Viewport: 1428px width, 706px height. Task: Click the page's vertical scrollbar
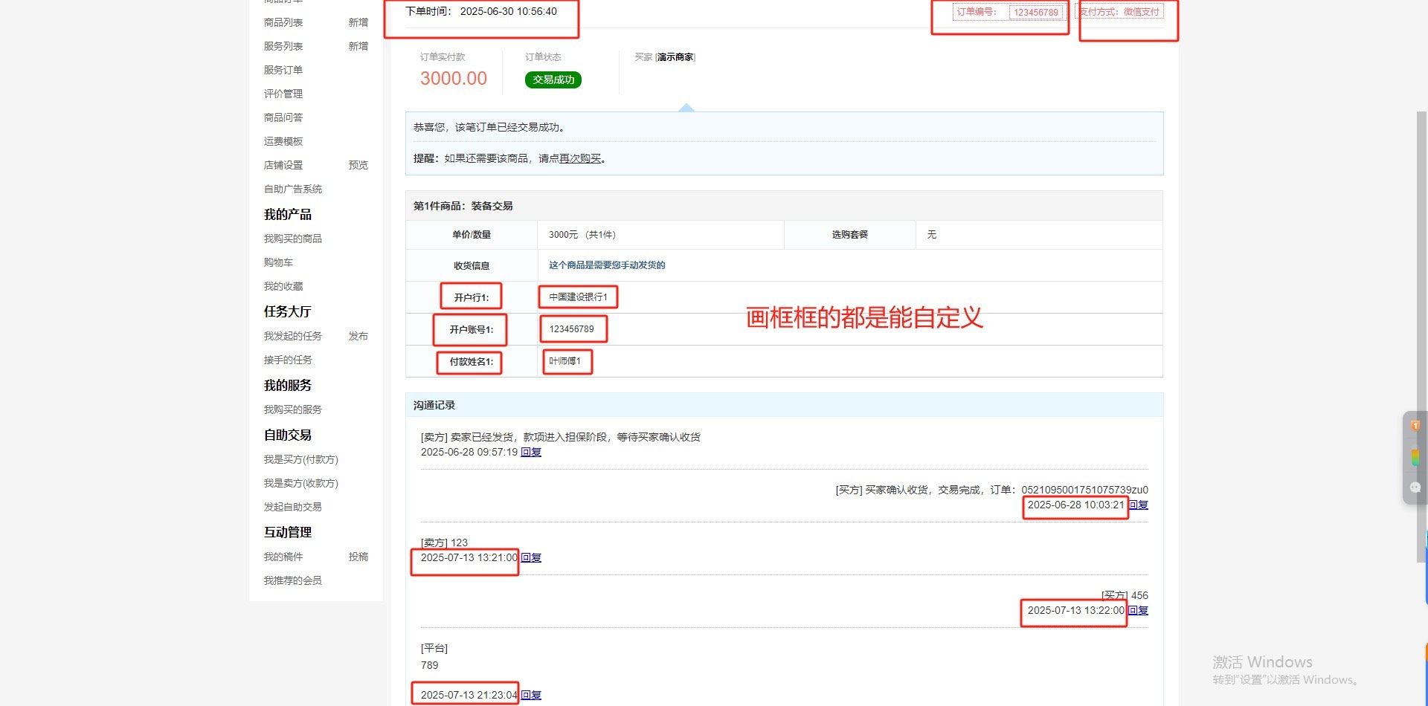point(1421,336)
